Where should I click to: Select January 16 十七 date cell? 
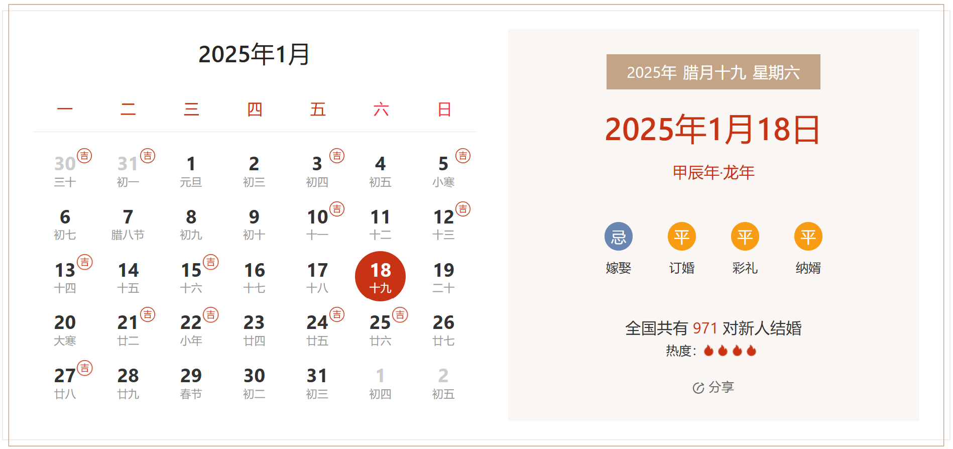click(254, 277)
